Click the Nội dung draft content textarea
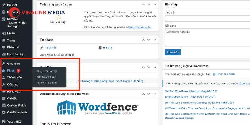Image resolution: width=250 pixels, height=125 pixels. [x=207, y=37]
